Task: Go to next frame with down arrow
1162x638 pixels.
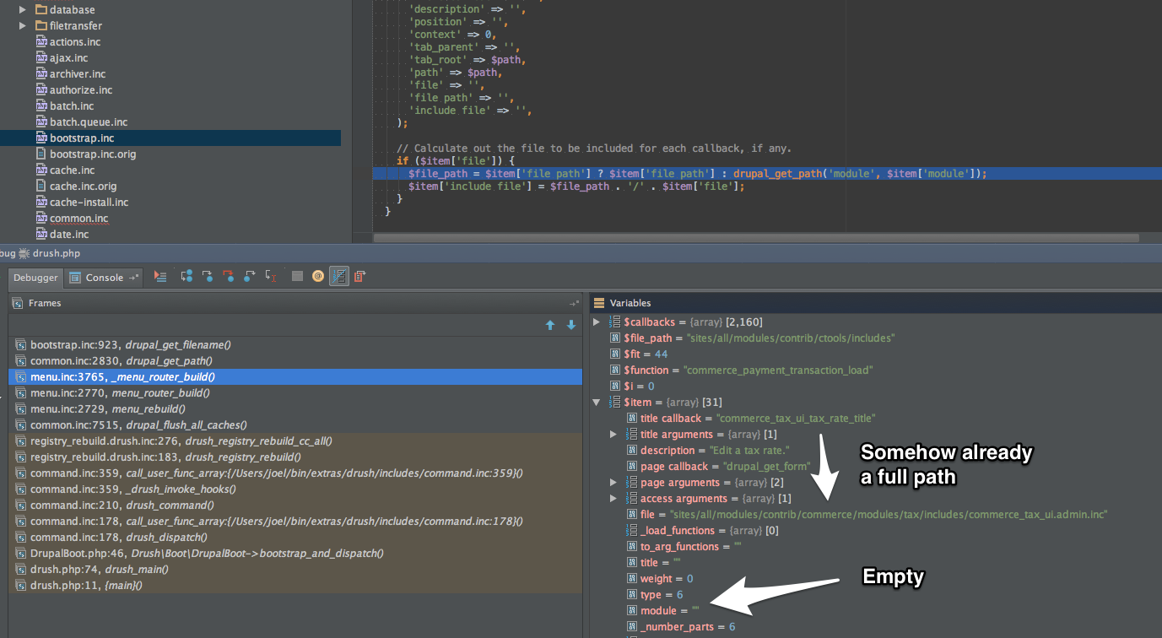Action: pos(571,325)
